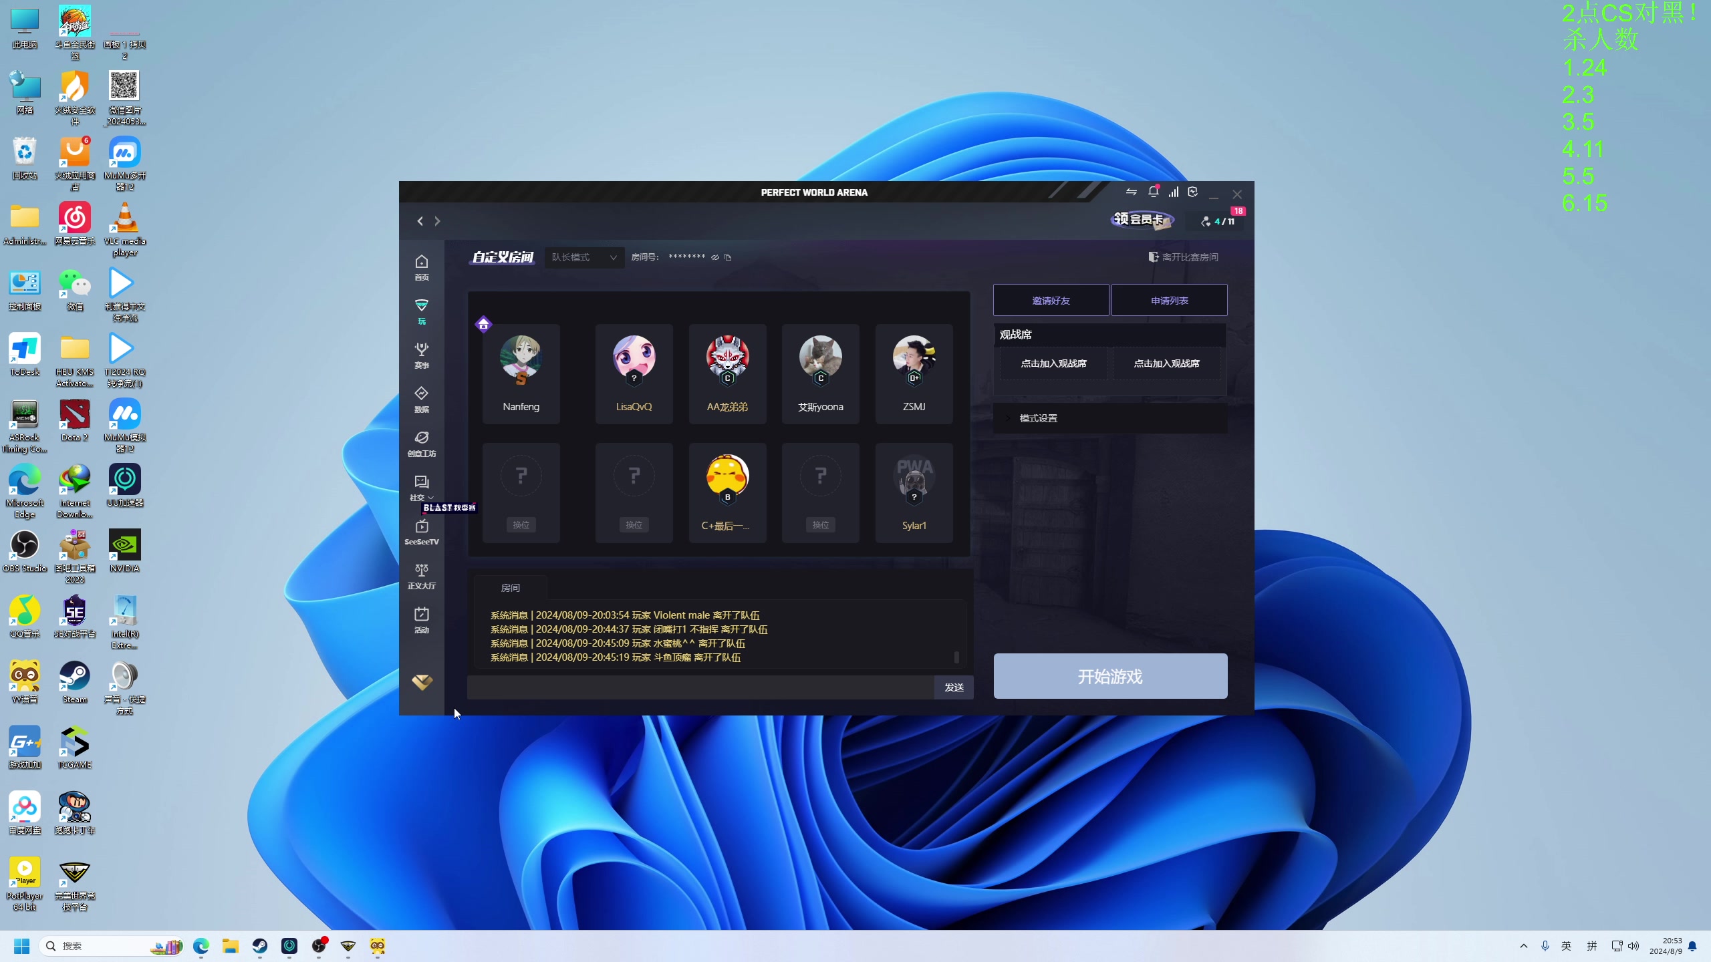Copy the room number with copy icon
This screenshot has height=962, width=1711.
(729, 257)
